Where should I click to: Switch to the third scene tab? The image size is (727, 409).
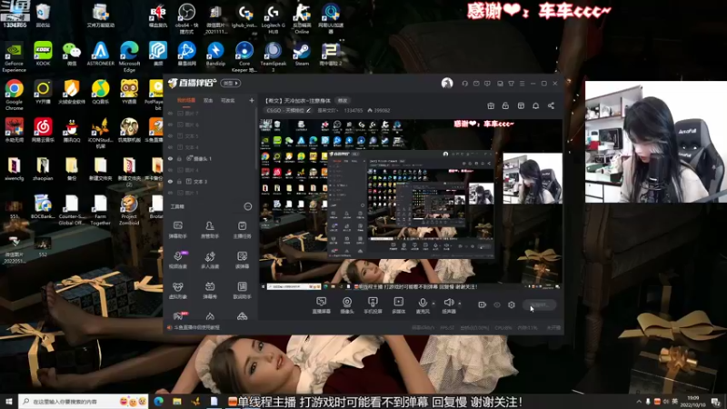tap(227, 100)
